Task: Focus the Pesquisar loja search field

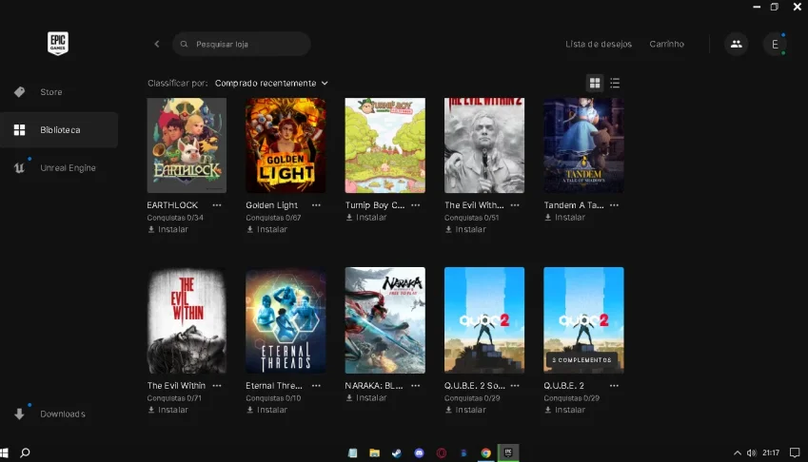Action: 242,45
